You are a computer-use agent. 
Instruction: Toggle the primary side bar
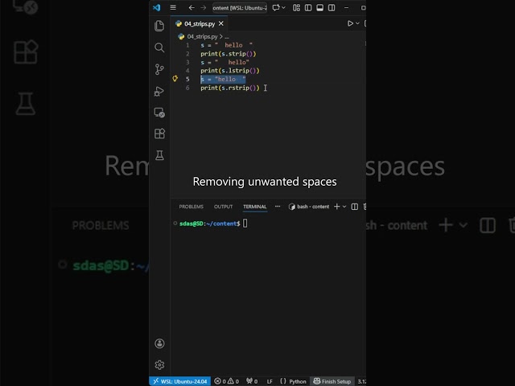(x=308, y=7)
